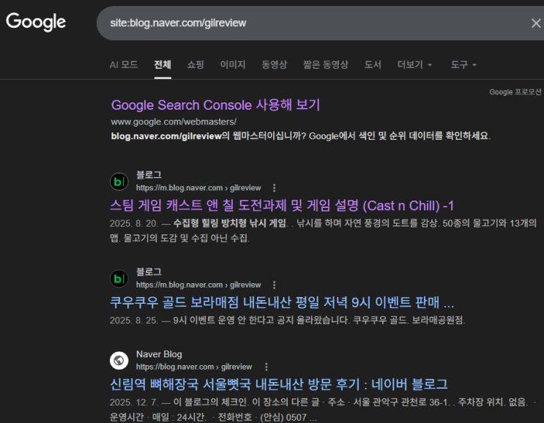
Task: Click the Naver Blog site name
Action: point(159,354)
